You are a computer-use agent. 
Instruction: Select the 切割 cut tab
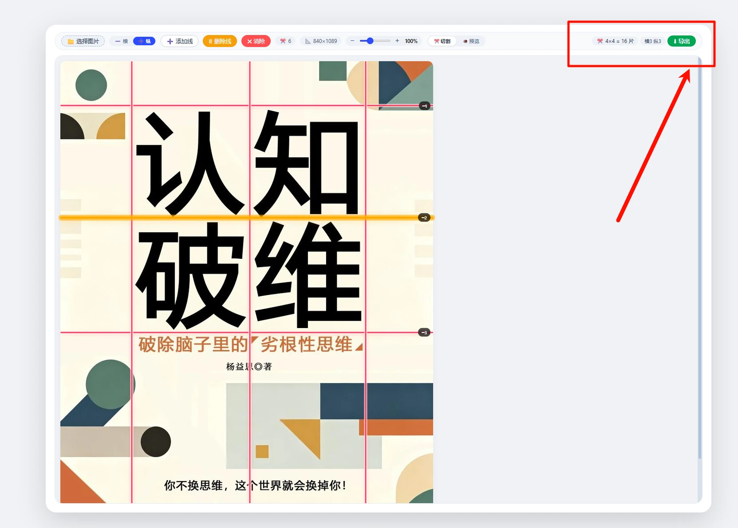442,41
